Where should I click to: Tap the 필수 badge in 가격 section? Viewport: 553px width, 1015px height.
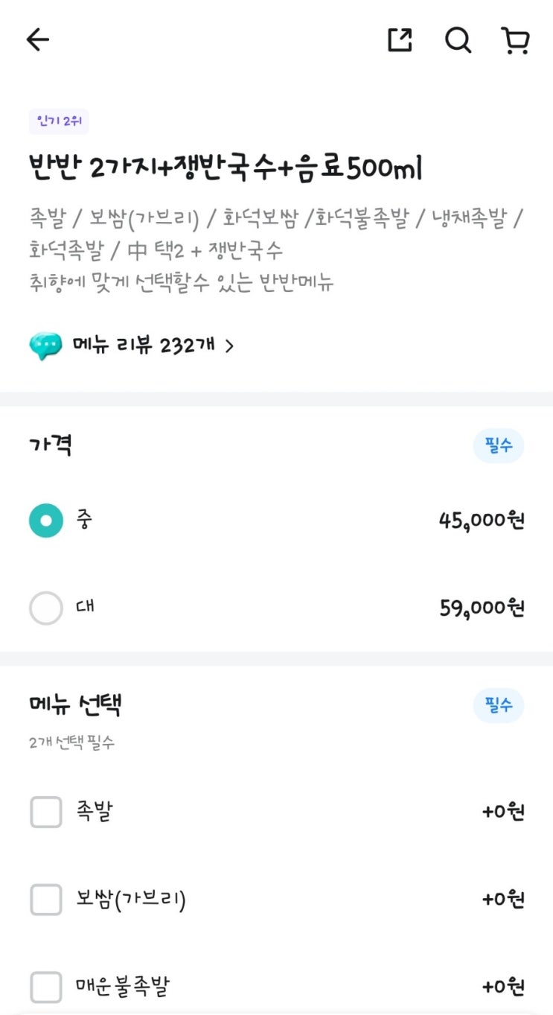tap(499, 447)
